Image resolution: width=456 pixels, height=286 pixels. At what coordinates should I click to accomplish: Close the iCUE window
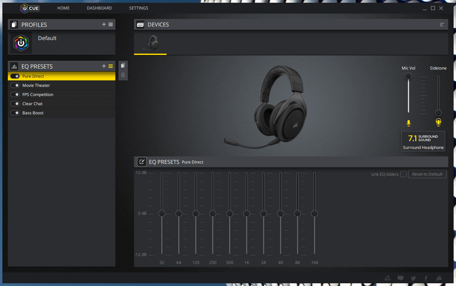click(441, 8)
